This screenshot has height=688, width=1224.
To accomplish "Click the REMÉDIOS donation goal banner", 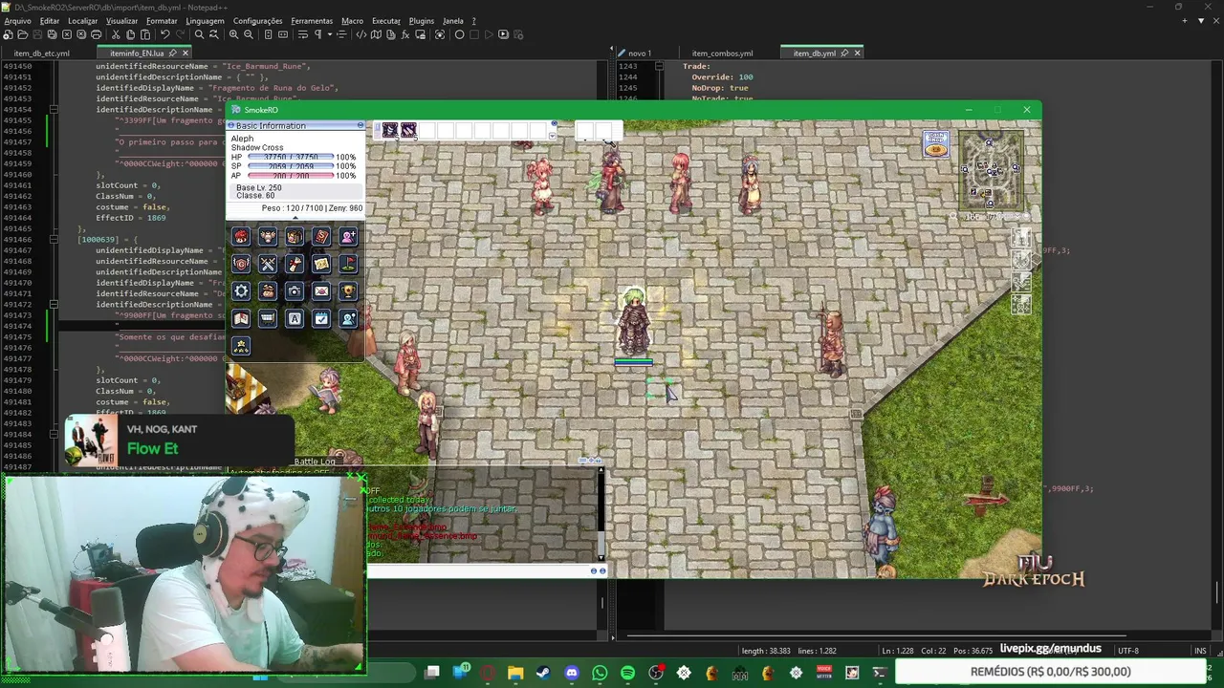I will point(1050,672).
